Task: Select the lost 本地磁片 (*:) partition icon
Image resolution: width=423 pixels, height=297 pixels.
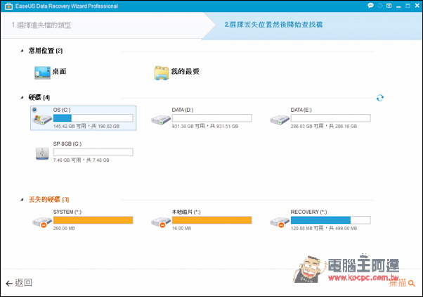Action: tap(161, 222)
